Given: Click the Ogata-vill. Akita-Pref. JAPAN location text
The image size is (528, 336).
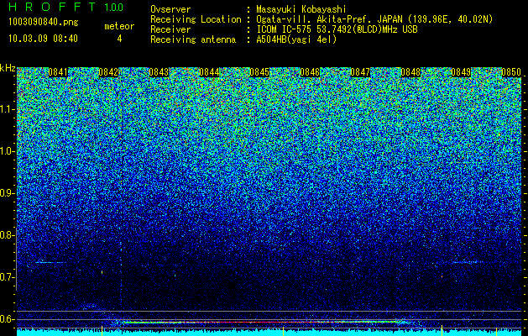Looking at the screenshot, I should [374, 19].
